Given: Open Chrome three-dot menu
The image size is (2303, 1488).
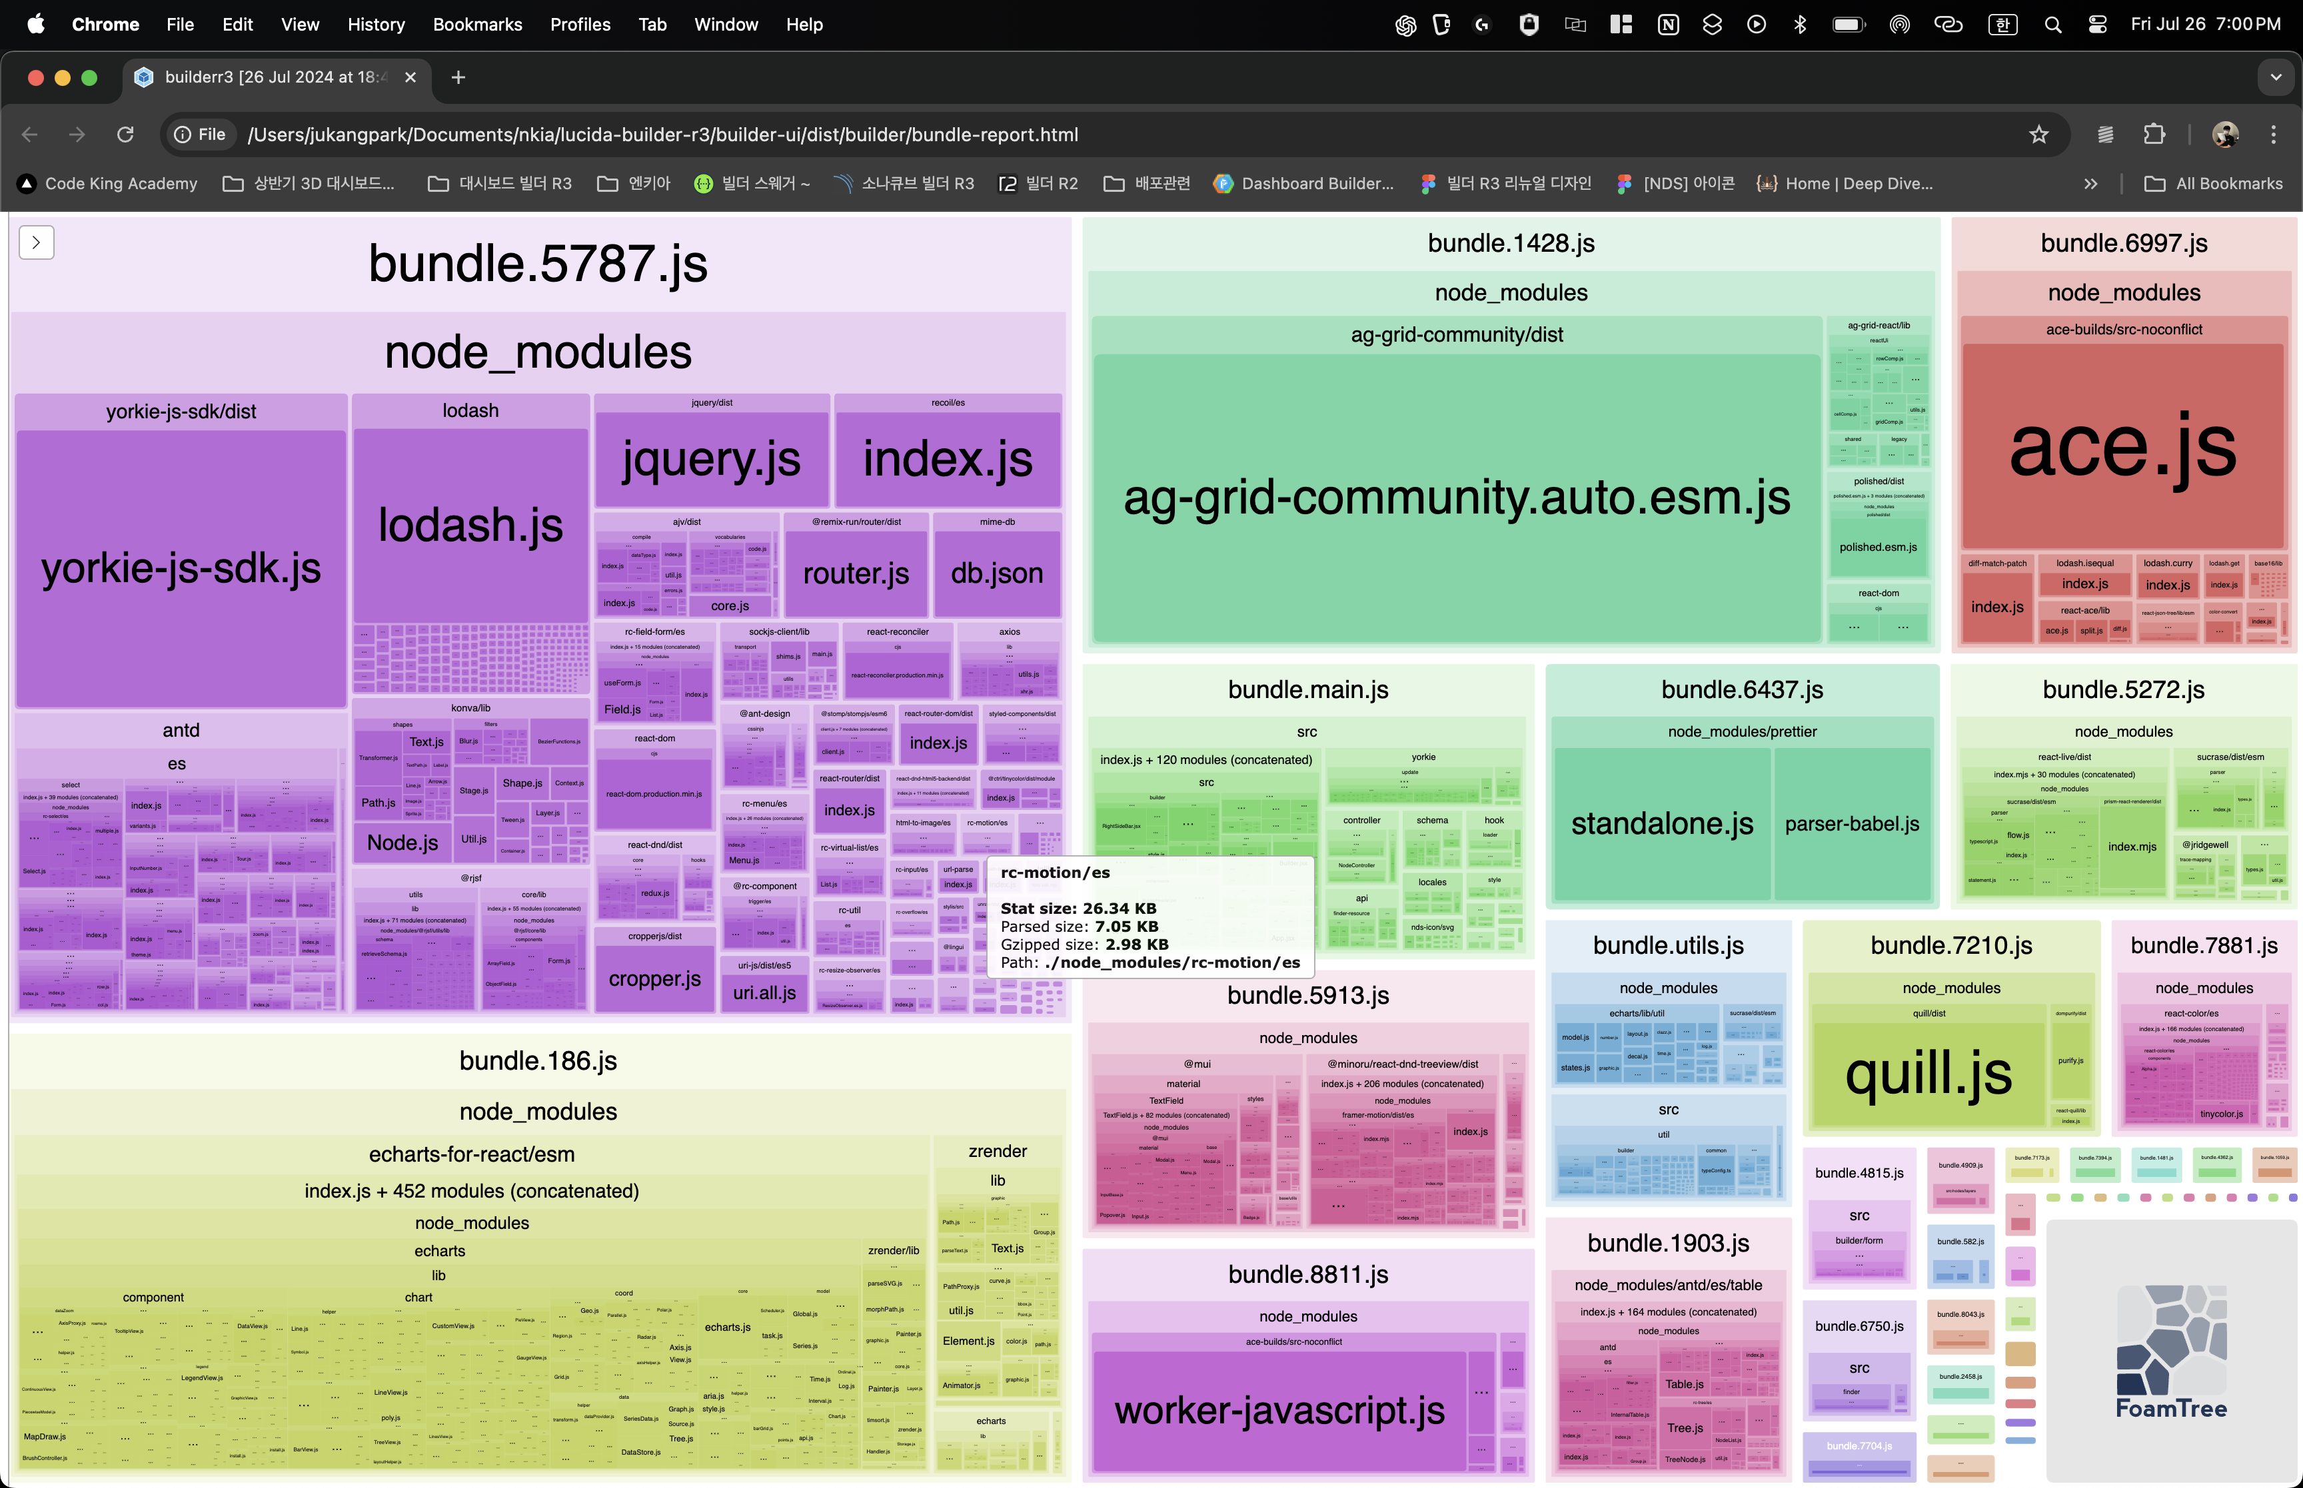Looking at the screenshot, I should [x=2273, y=135].
